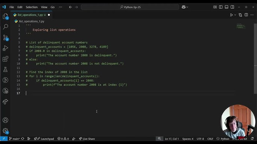This screenshot has width=257, height=144.
Task: Click list_operations_1.py in breadcrumb
Action: click(x=31, y=21)
